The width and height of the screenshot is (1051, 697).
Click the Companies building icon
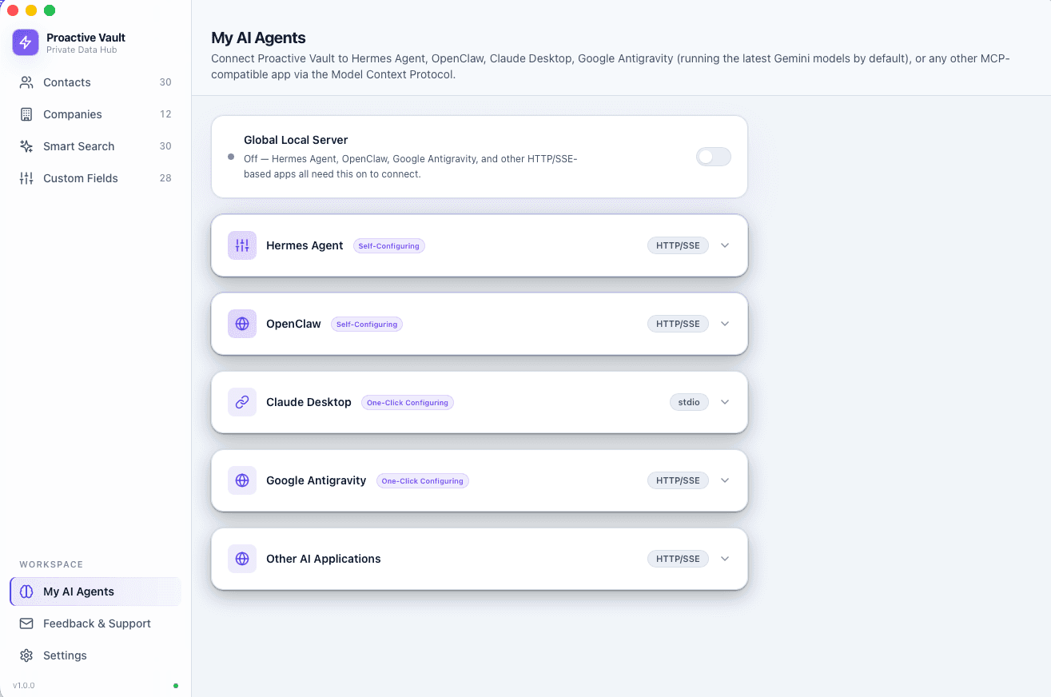point(26,114)
